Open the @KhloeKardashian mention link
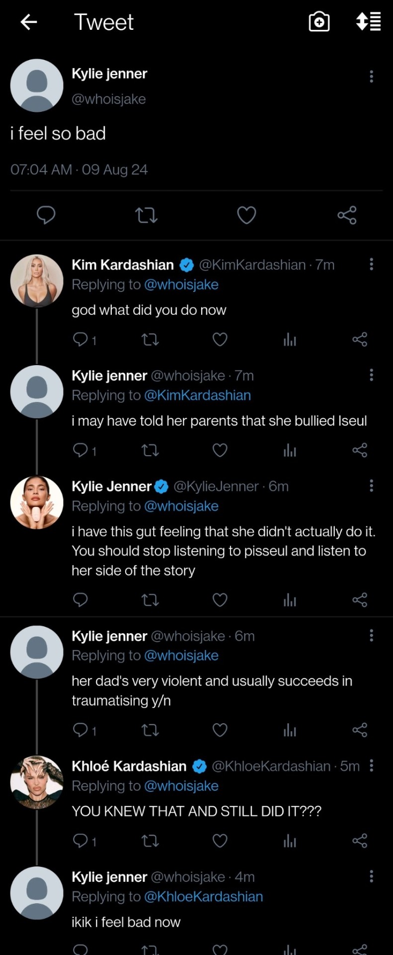The height and width of the screenshot is (955, 393). 203,897
